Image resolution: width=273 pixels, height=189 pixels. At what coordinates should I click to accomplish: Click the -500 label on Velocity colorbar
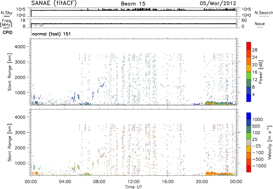(258, 159)
